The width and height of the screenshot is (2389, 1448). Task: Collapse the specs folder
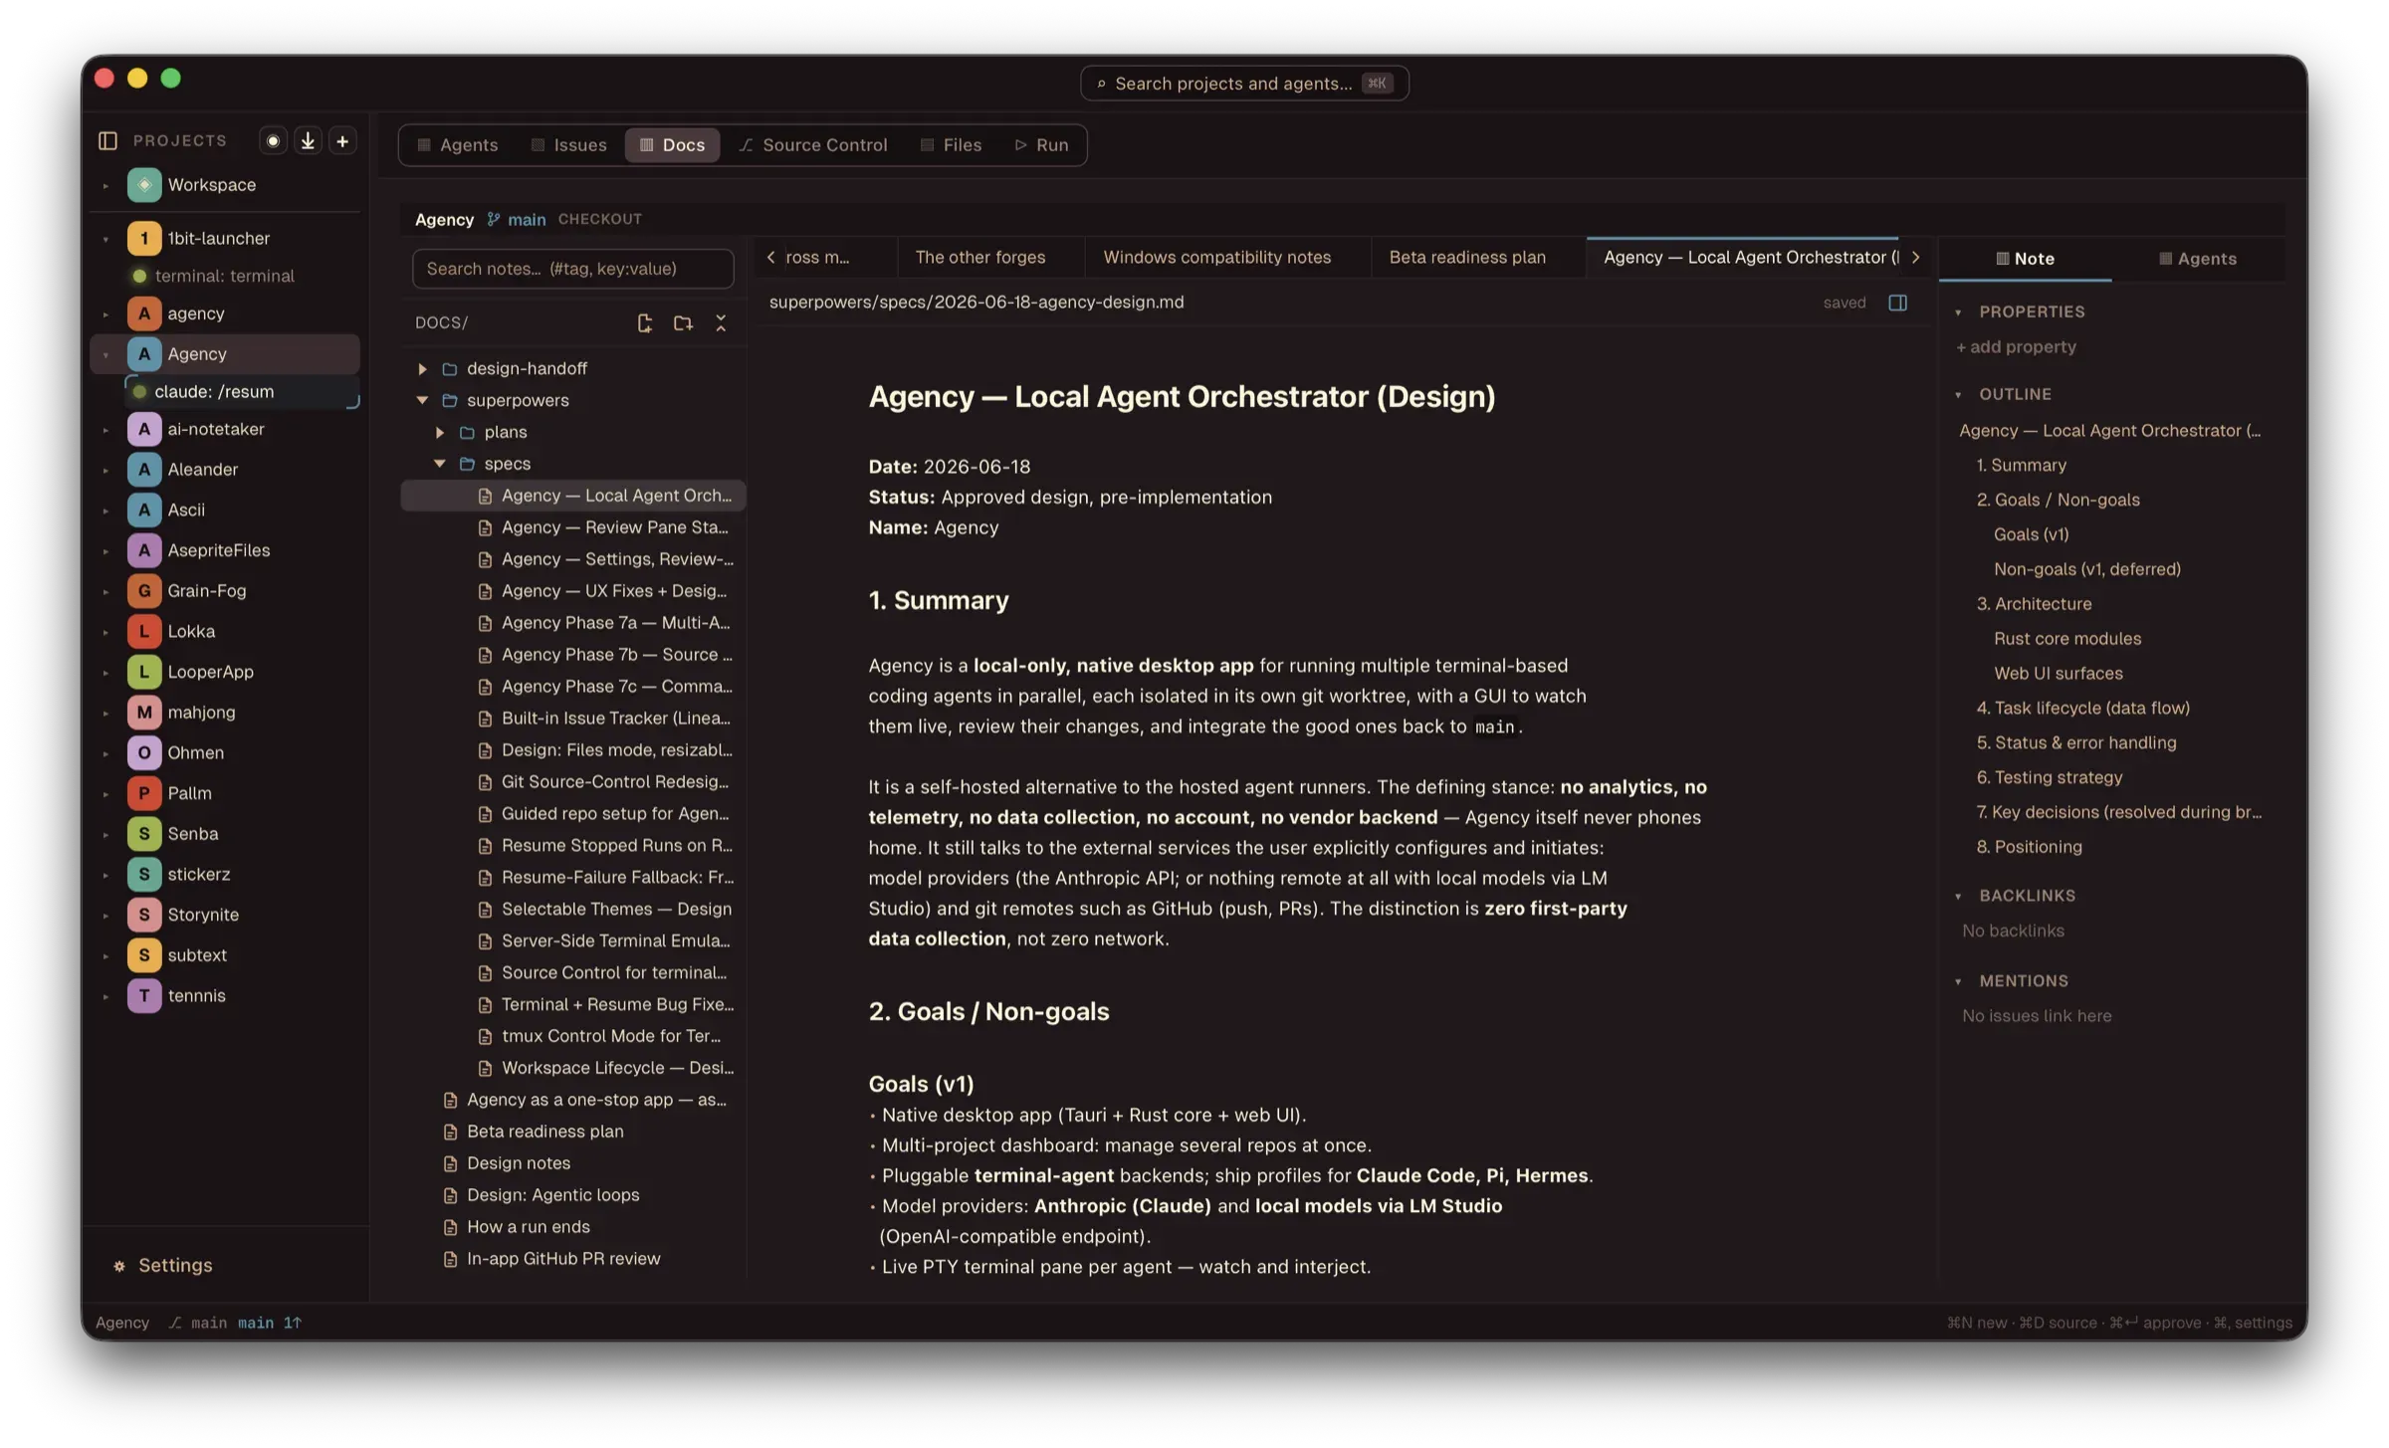tap(439, 464)
